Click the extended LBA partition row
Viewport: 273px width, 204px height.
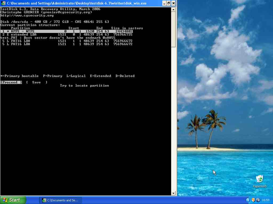pos(66,35)
